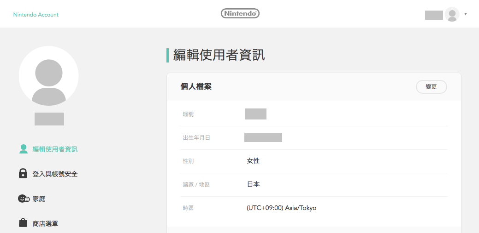Click the small user avatar at top right
The width and height of the screenshot is (479, 233).
[x=452, y=14]
